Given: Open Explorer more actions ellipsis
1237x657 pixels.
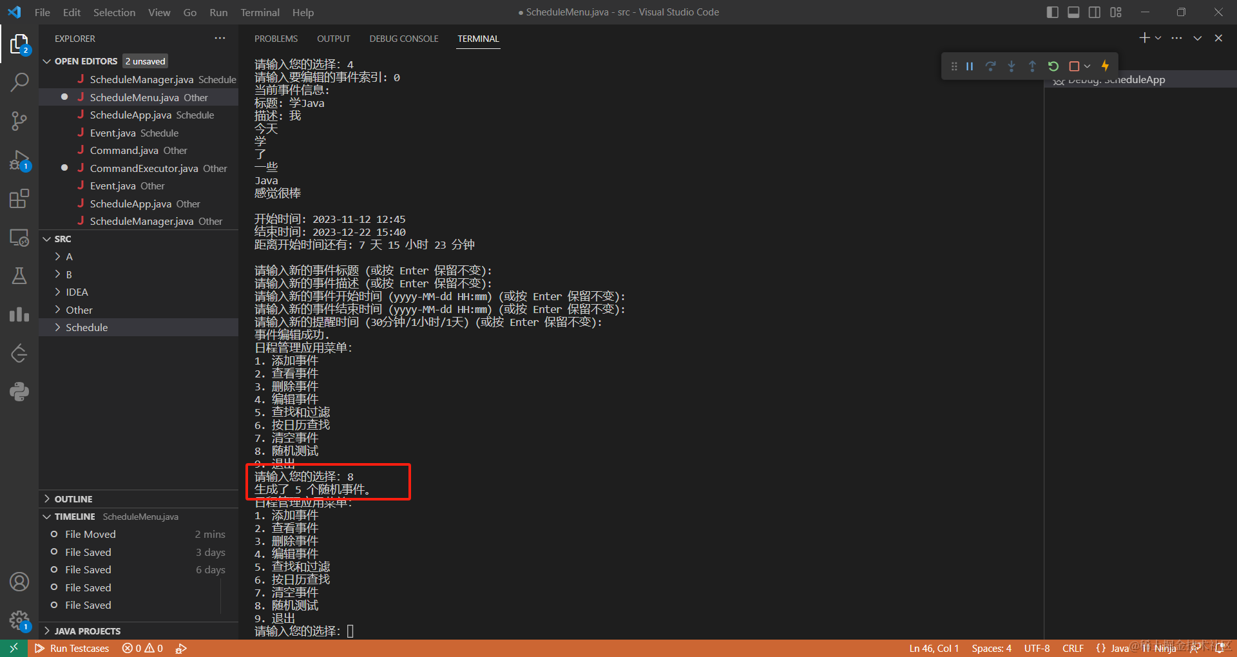Looking at the screenshot, I should (x=220, y=38).
